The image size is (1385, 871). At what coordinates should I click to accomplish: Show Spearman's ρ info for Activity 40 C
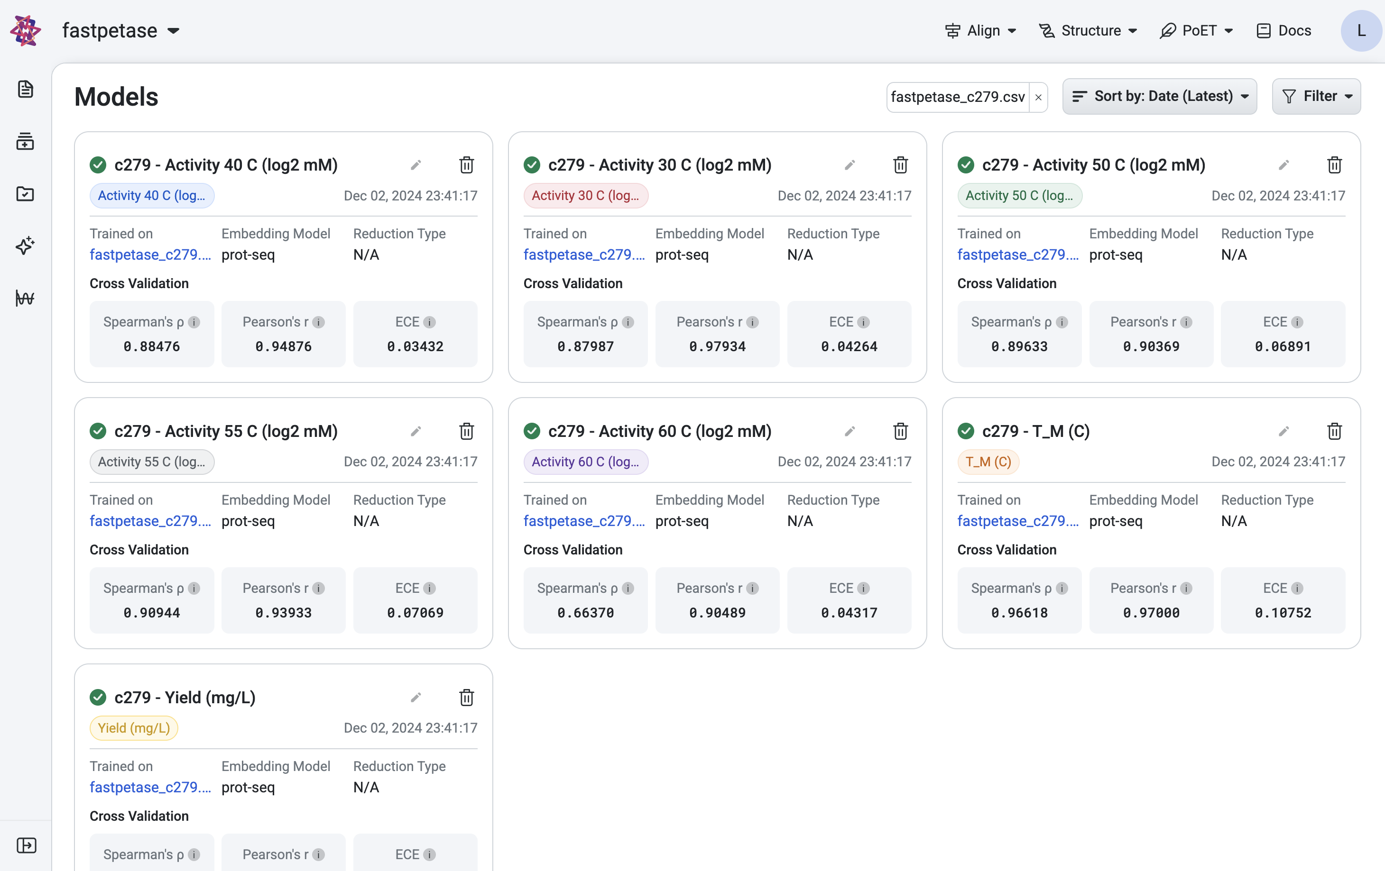[x=194, y=322]
